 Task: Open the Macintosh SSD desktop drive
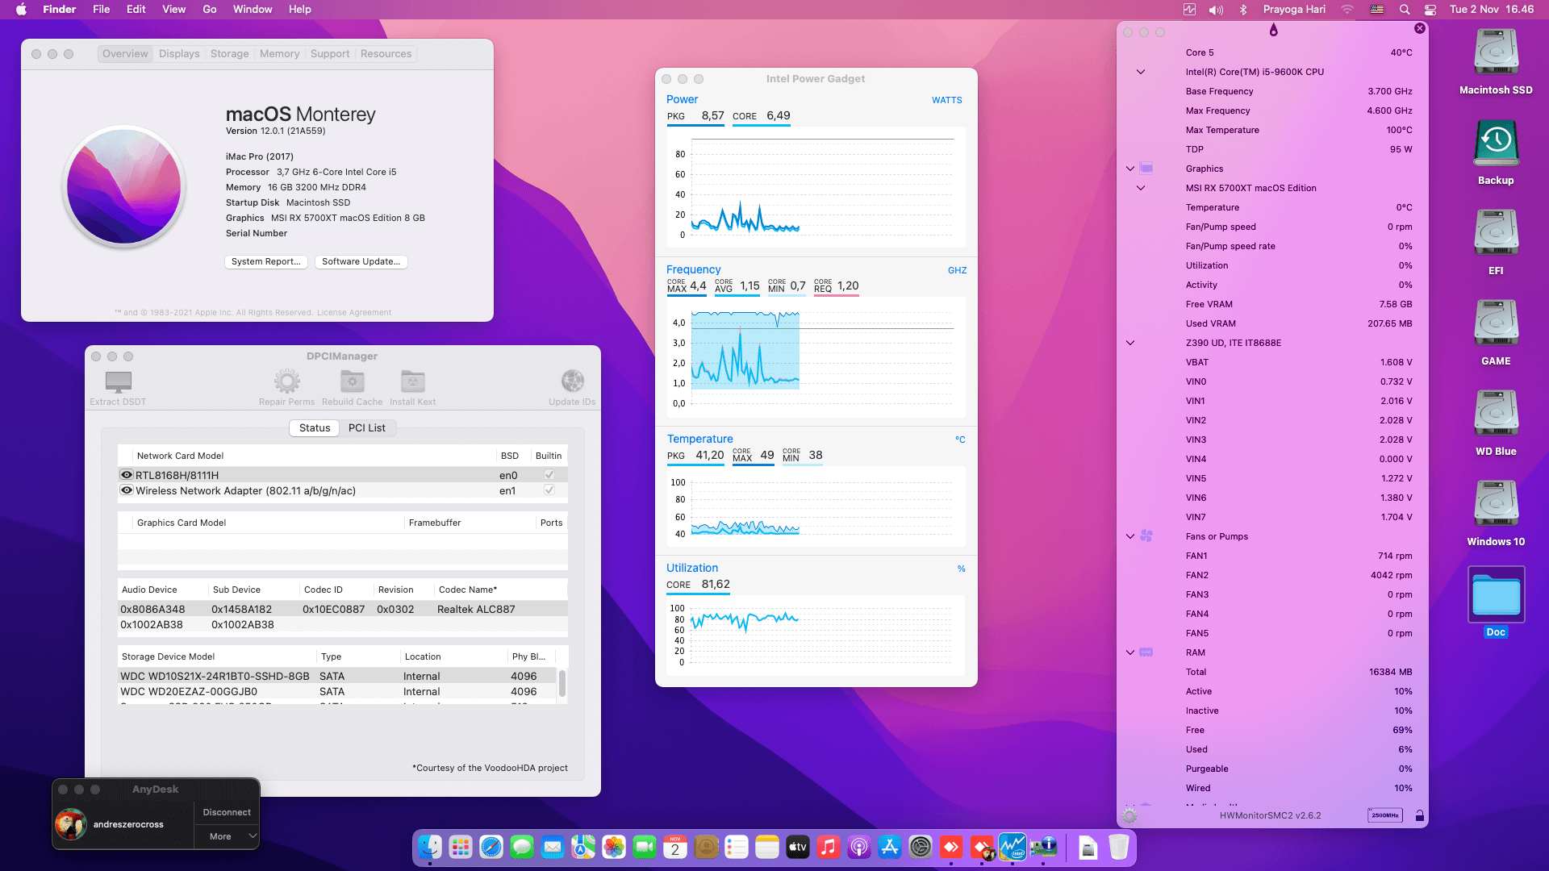[1496, 52]
